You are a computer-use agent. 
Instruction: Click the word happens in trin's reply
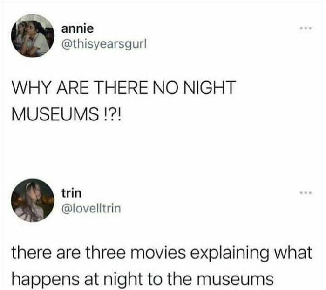(45, 280)
